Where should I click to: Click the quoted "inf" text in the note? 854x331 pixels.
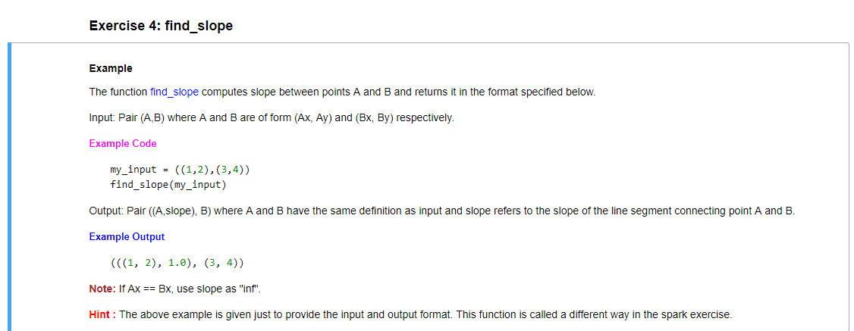coord(250,289)
